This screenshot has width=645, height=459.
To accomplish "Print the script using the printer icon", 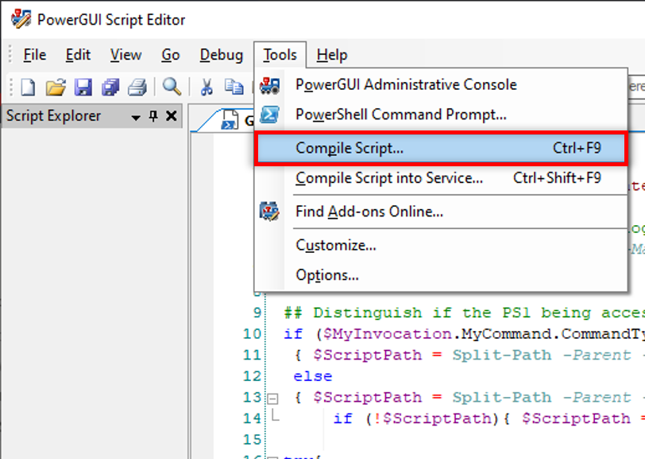I will (137, 87).
